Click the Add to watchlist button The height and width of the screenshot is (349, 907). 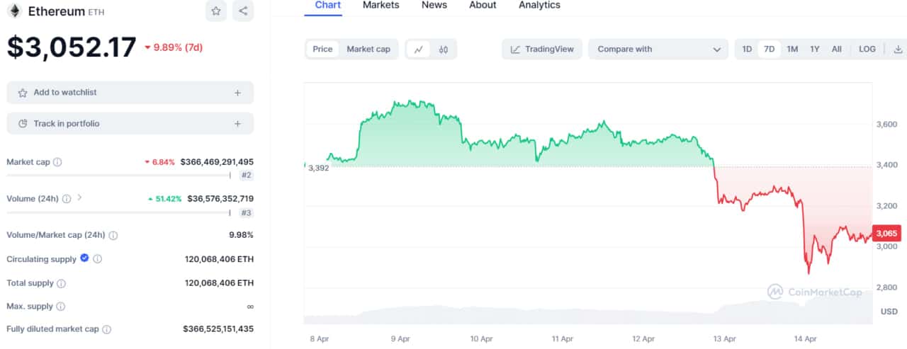(x=130, y=93)
